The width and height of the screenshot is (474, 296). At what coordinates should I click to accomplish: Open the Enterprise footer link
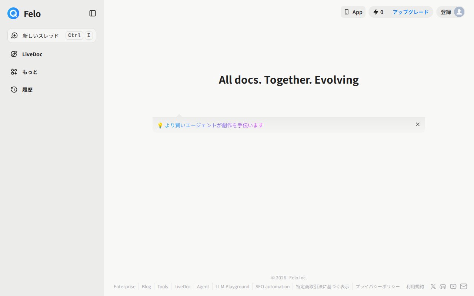124,286
